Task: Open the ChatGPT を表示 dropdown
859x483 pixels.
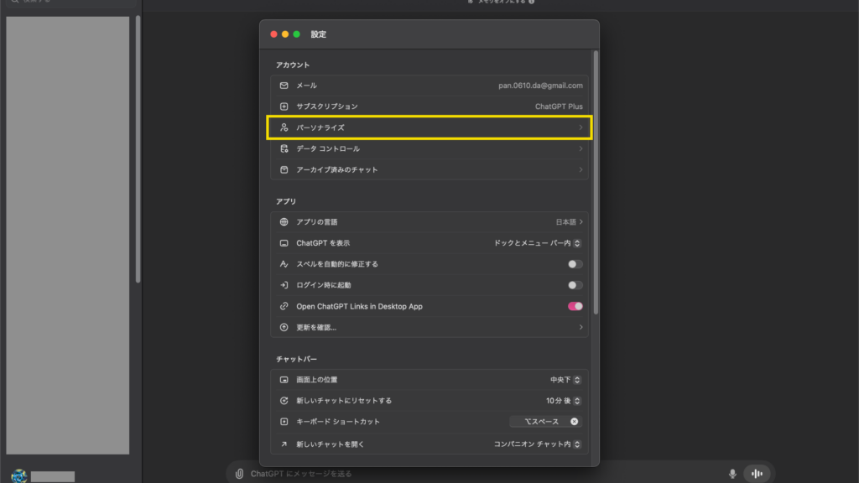Action: 538,243
